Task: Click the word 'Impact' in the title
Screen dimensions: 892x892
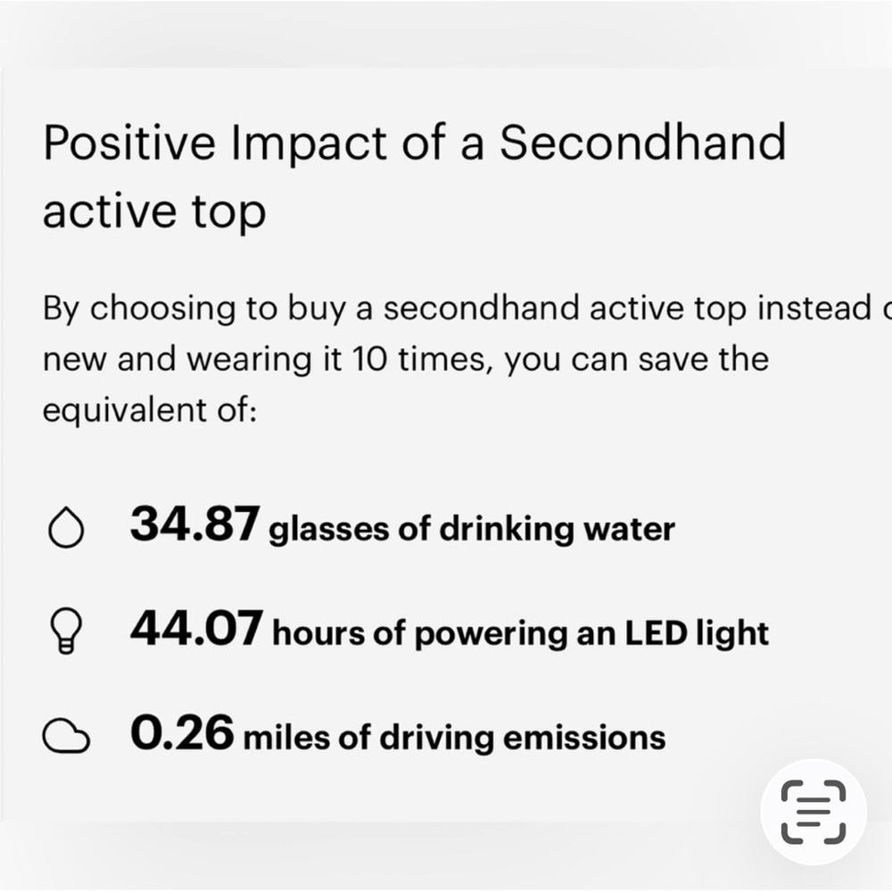Action: [x=310, y=145]
